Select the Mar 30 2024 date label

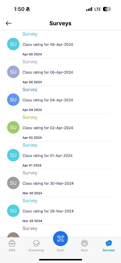coord(32,193)
